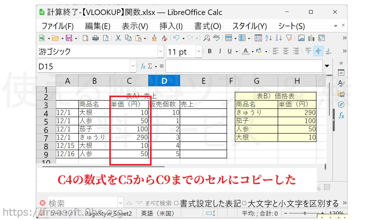Click the Clone Formatting paintbrush icon

[x=154, y=38]
